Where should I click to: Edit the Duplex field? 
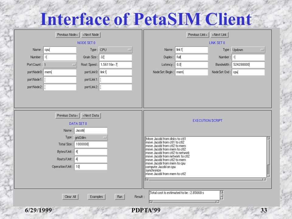pyautogui.click(x=191, y=57)
